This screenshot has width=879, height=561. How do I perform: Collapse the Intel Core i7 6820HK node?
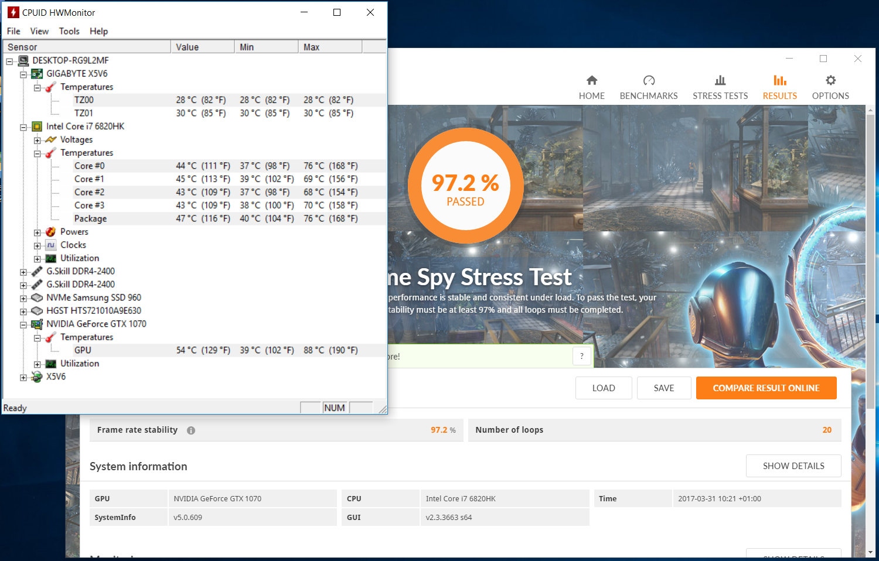[23, 127]
